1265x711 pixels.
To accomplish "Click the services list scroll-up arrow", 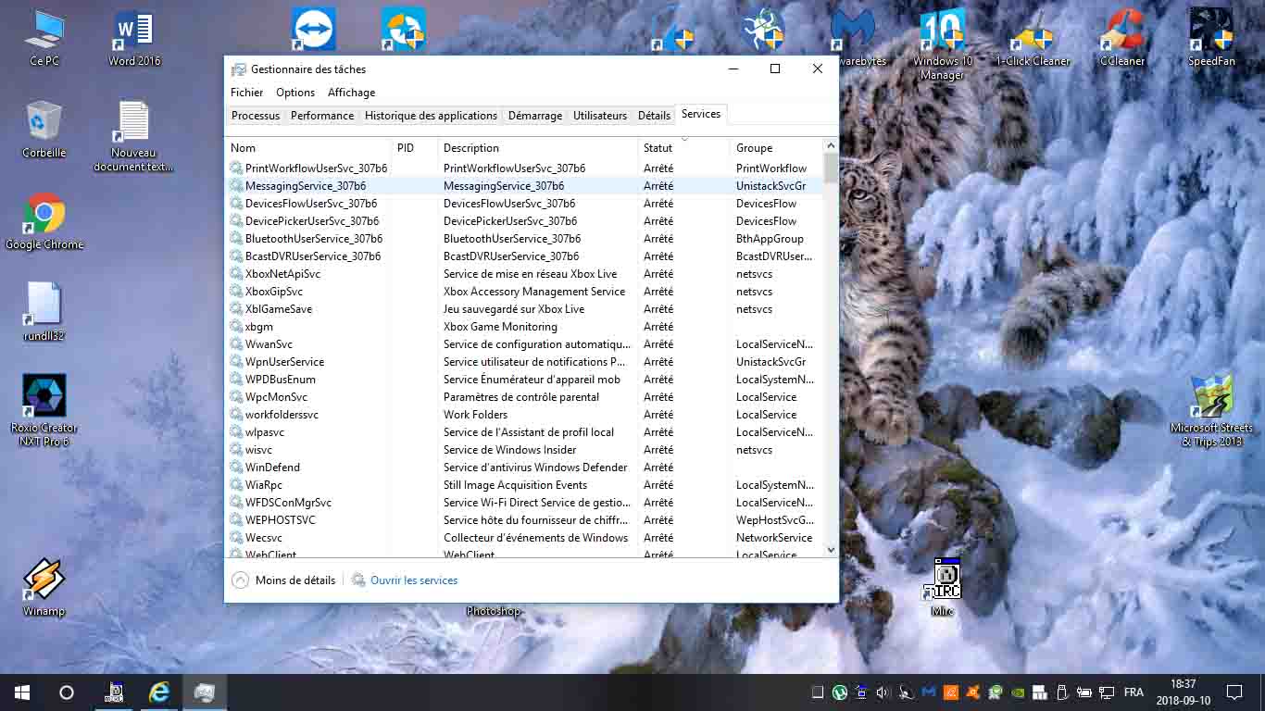I will (x=831, y=145).
